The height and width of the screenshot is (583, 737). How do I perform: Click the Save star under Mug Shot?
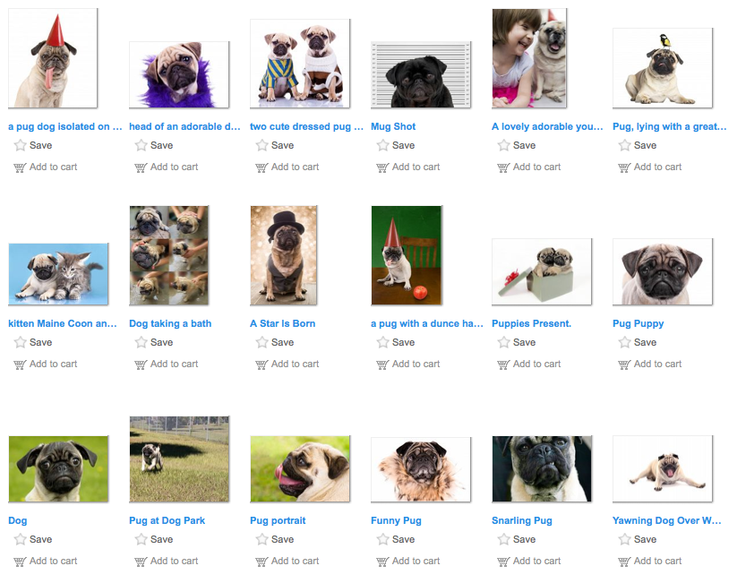[x=382, y=145]
